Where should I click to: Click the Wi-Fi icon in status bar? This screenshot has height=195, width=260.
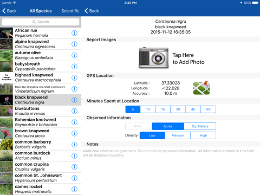(x=14, y=3)
